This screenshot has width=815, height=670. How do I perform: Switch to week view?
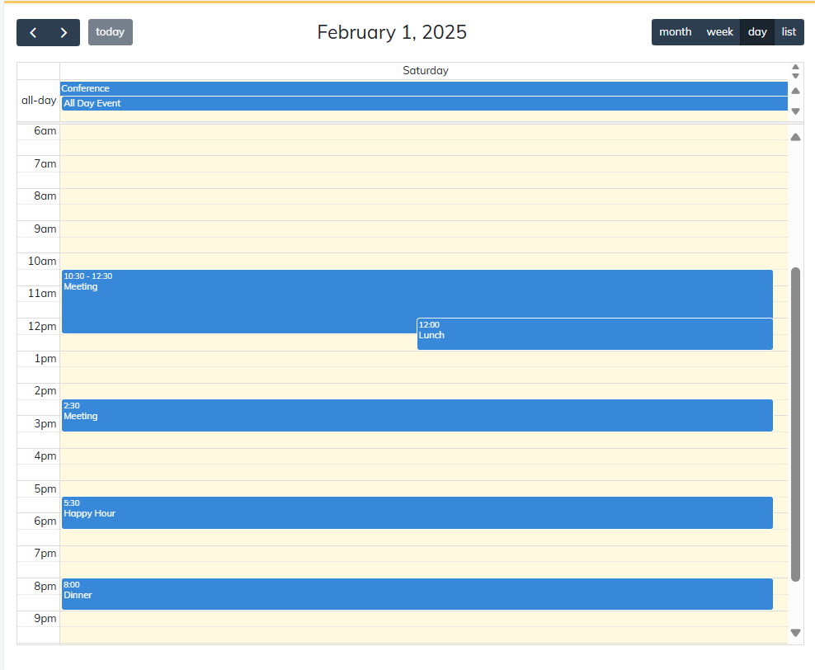coord(719,31)
